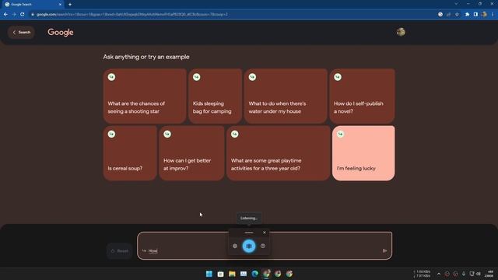Image resolution: width=498 pixels, height=280 pixels.
Task: Click the arrow icon on 'playtime activities' card
Action: [x=235, y=134]
